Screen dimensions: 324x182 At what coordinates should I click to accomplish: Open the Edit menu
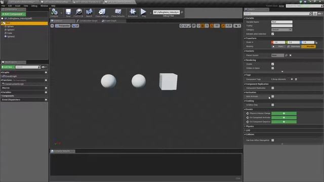[10, 6]
